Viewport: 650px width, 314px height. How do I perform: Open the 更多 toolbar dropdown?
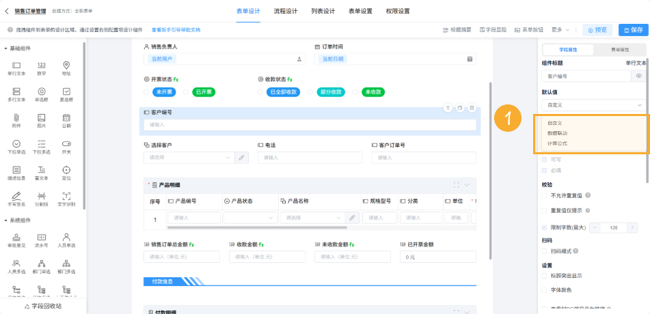pos(560,30)
